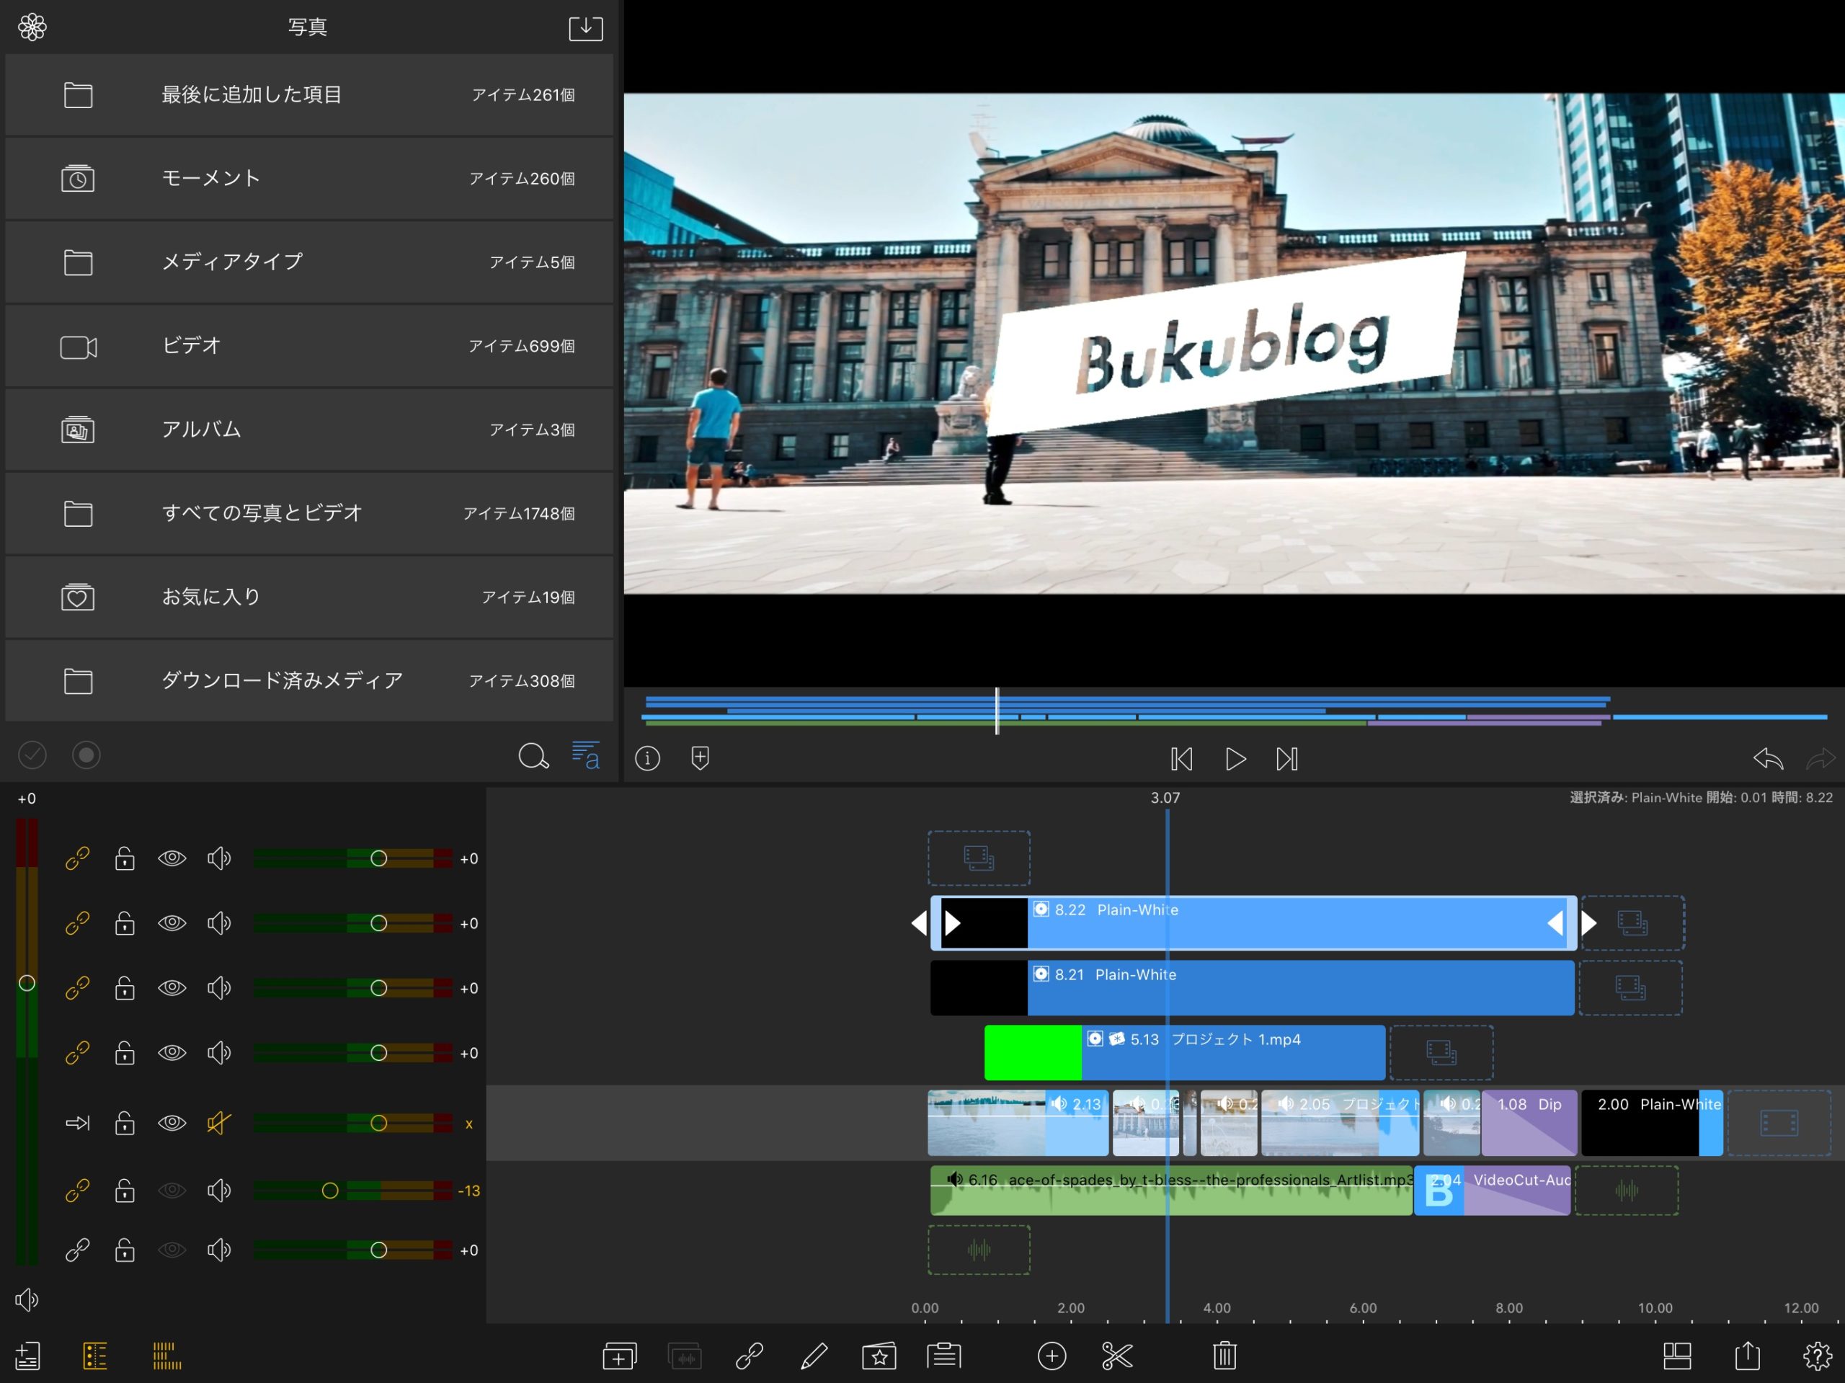Adjust the master volume meter knob

27,984
